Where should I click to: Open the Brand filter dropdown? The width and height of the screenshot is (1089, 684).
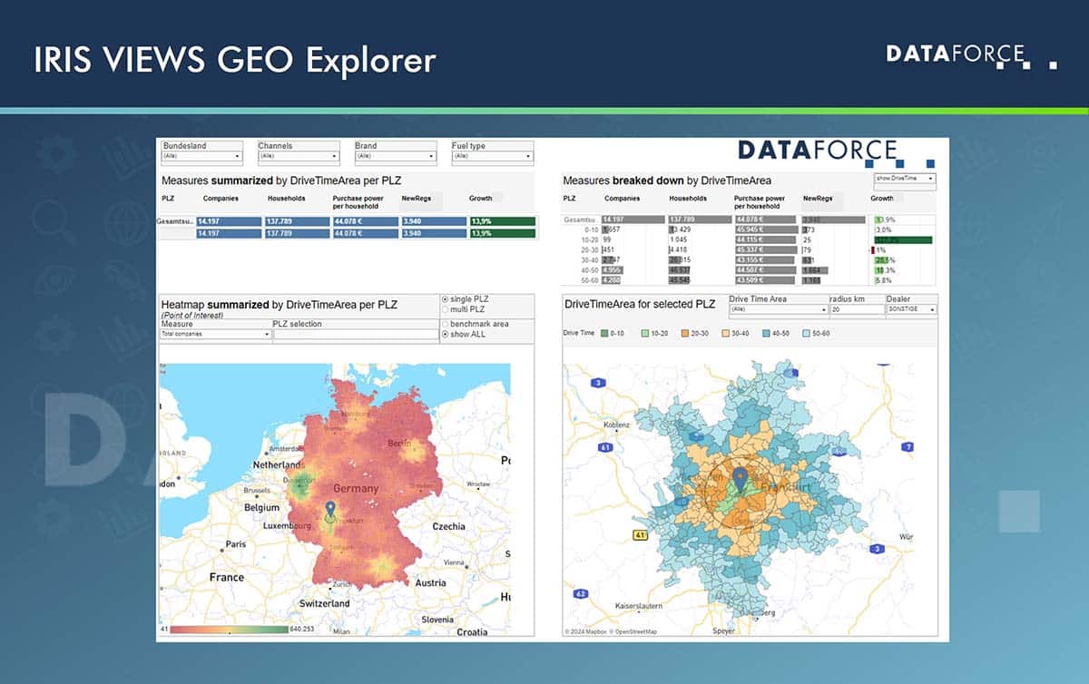pos(395,156)
